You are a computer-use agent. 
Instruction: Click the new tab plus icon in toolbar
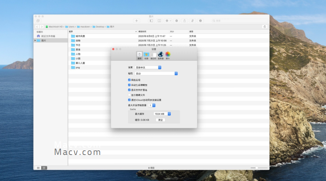137,21
